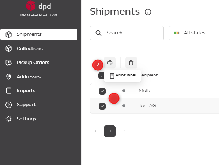The image size is (219, 165).
Task: Click the Pickup Orders truck icon
Action: pos(8,63)
